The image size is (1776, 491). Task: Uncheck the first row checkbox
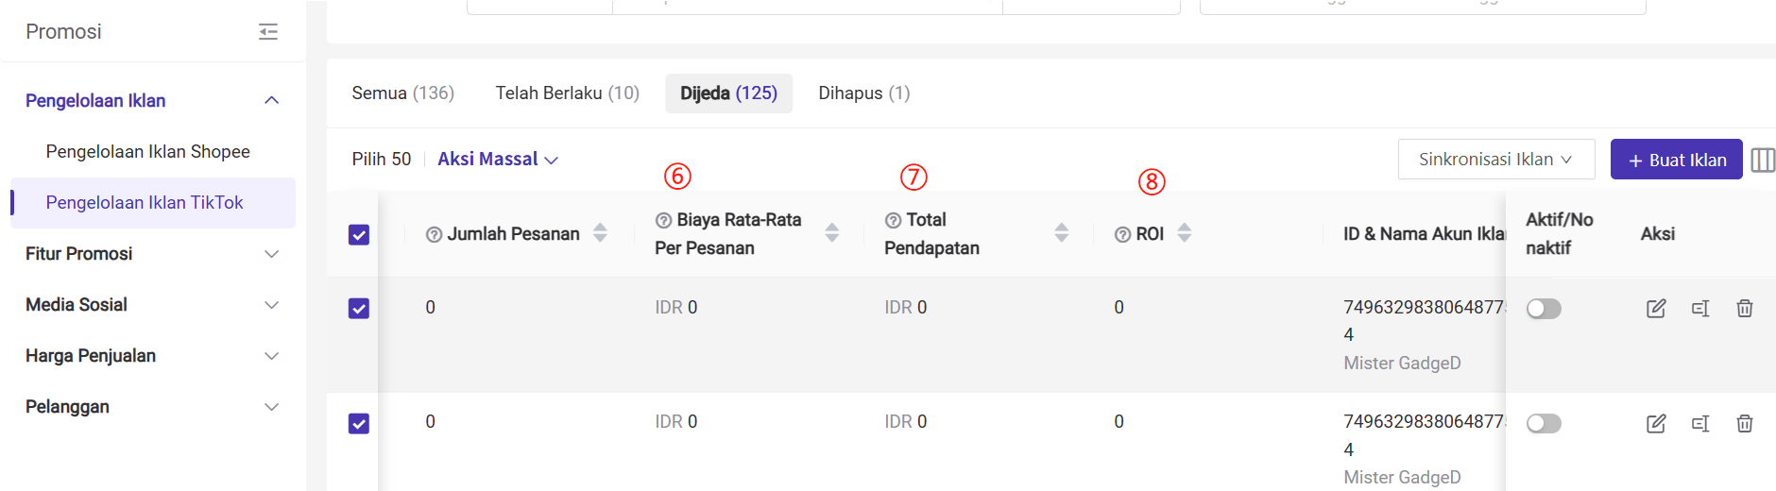[359, 309]
